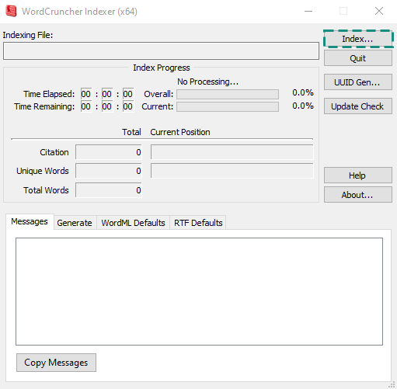Click the Time Remaining seconds box

[x=128, y=106]
